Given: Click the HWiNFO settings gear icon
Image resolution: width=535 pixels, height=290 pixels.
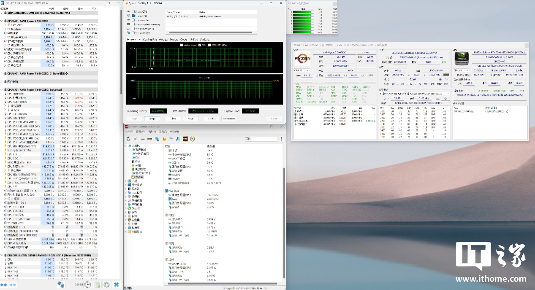Looking at the screenshot, I should [106, 285].
